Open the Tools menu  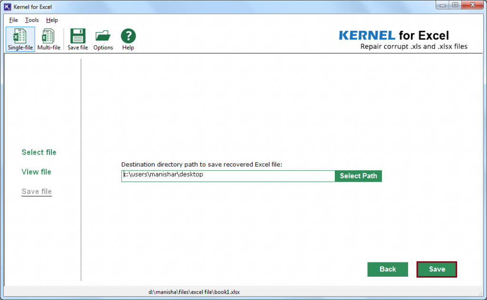coord(31,20)
